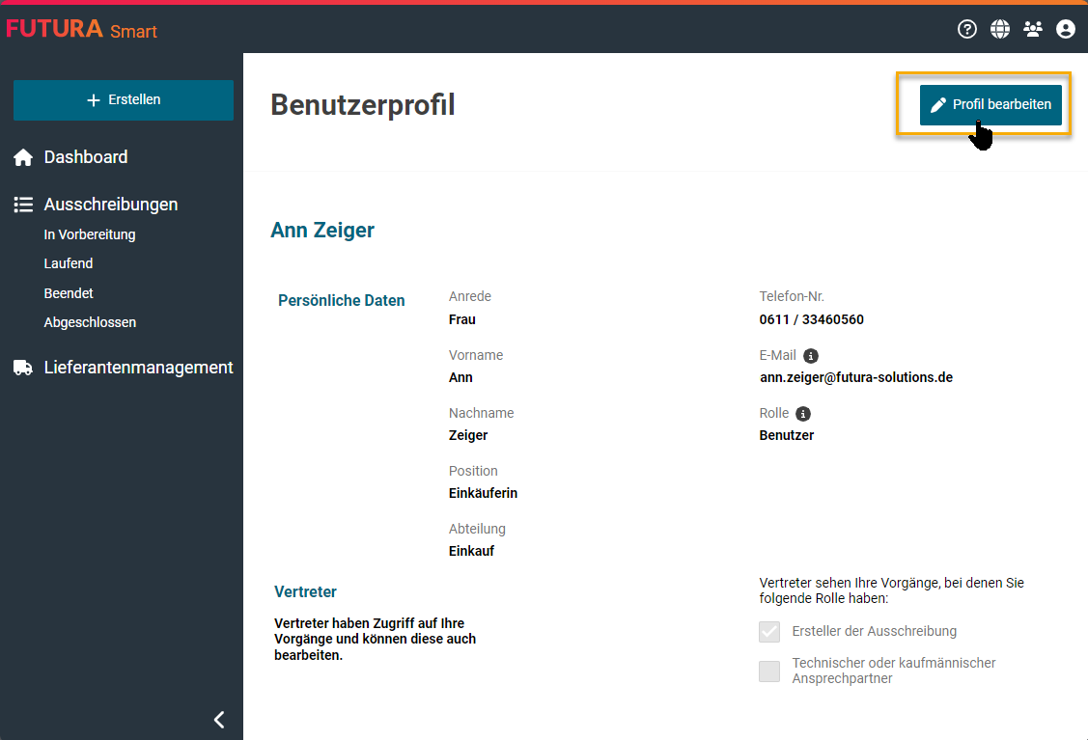Click the Lieferantenmanagement truck icon
Image resolution: width=1088 pixels, height=740 pixels.
click(23, 368)
